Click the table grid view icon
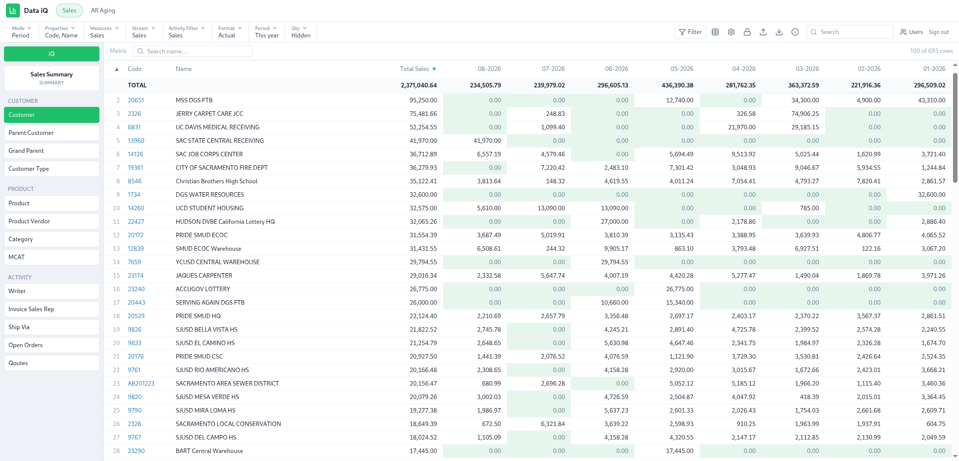 pos(715,32)
